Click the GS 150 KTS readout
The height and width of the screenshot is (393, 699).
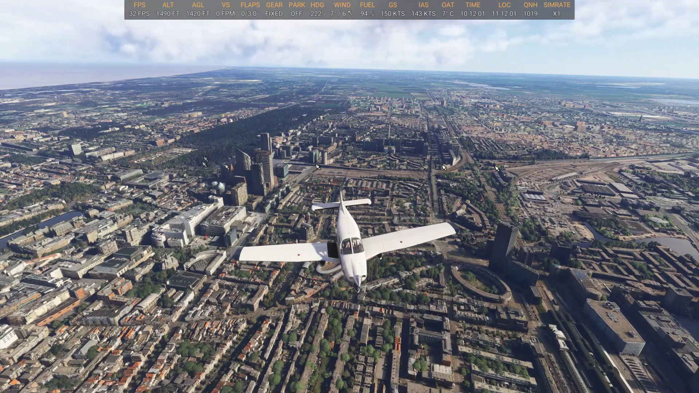click(x=392, y=13)
